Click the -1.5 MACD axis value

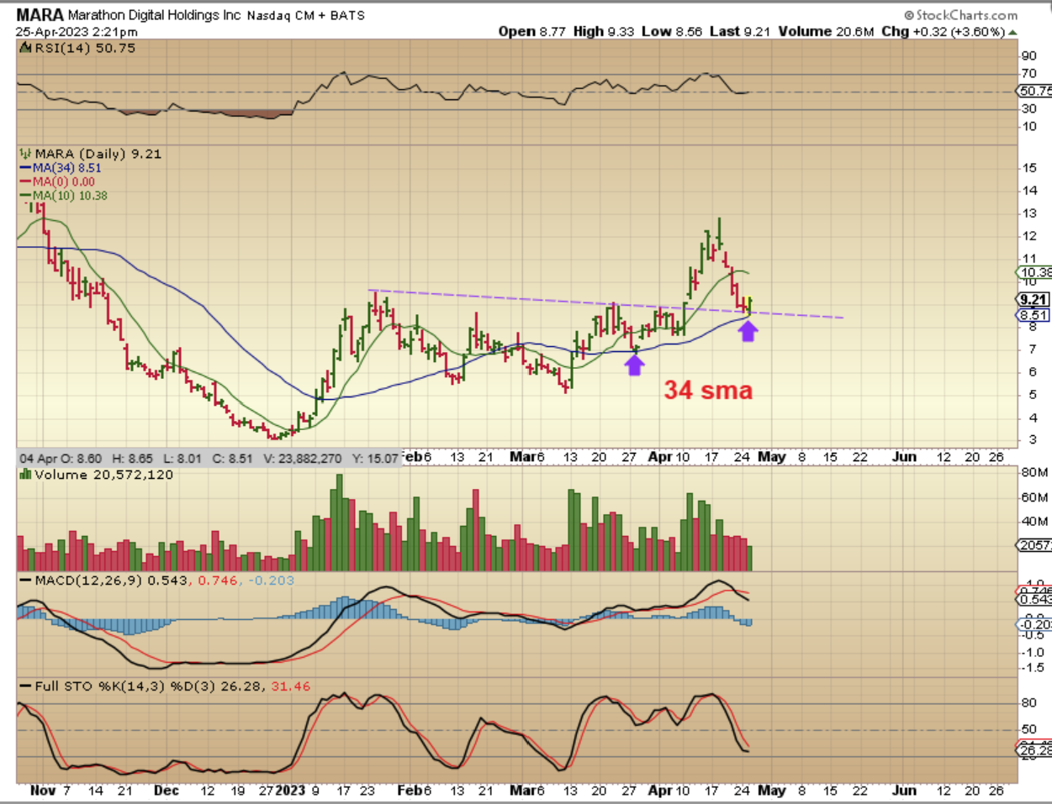(x=1033, y=668)
